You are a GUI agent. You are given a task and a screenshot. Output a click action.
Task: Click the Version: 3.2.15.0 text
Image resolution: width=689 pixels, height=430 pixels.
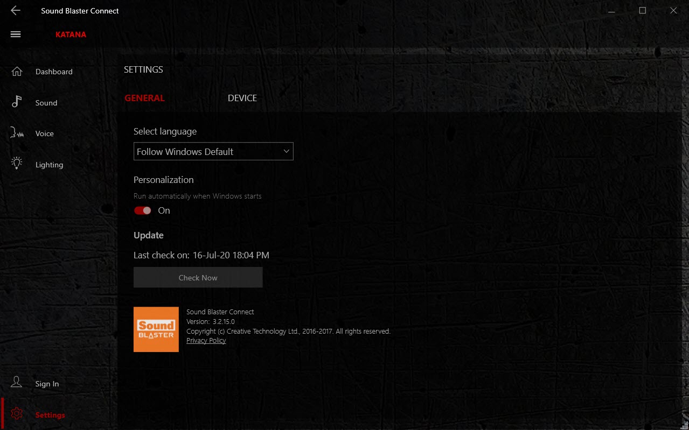tap(211, 321)
